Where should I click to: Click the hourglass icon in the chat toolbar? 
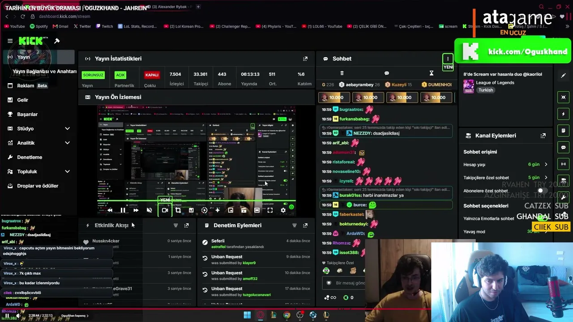coord(432,73)
